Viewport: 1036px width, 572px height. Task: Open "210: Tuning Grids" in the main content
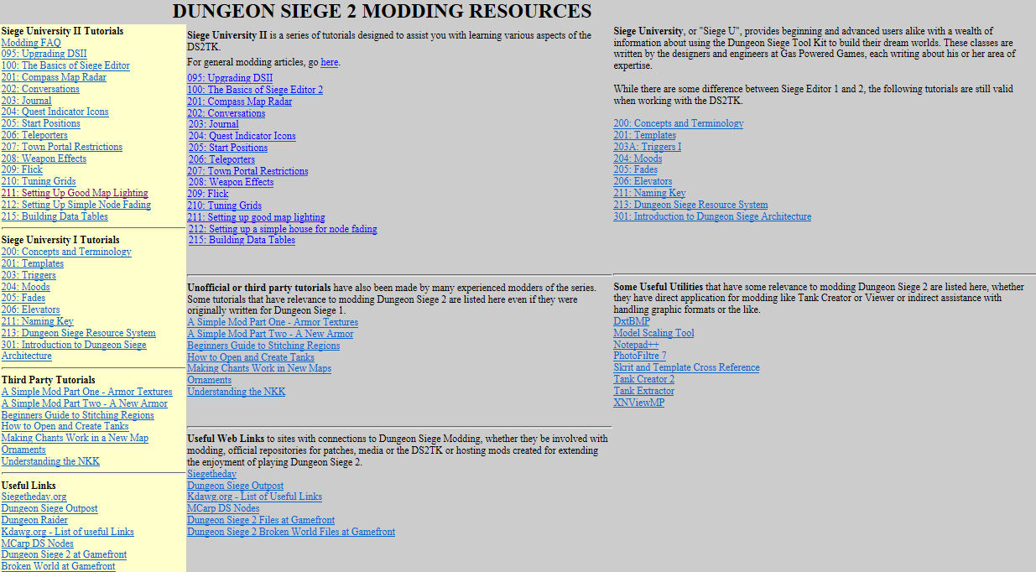[225, 205]
